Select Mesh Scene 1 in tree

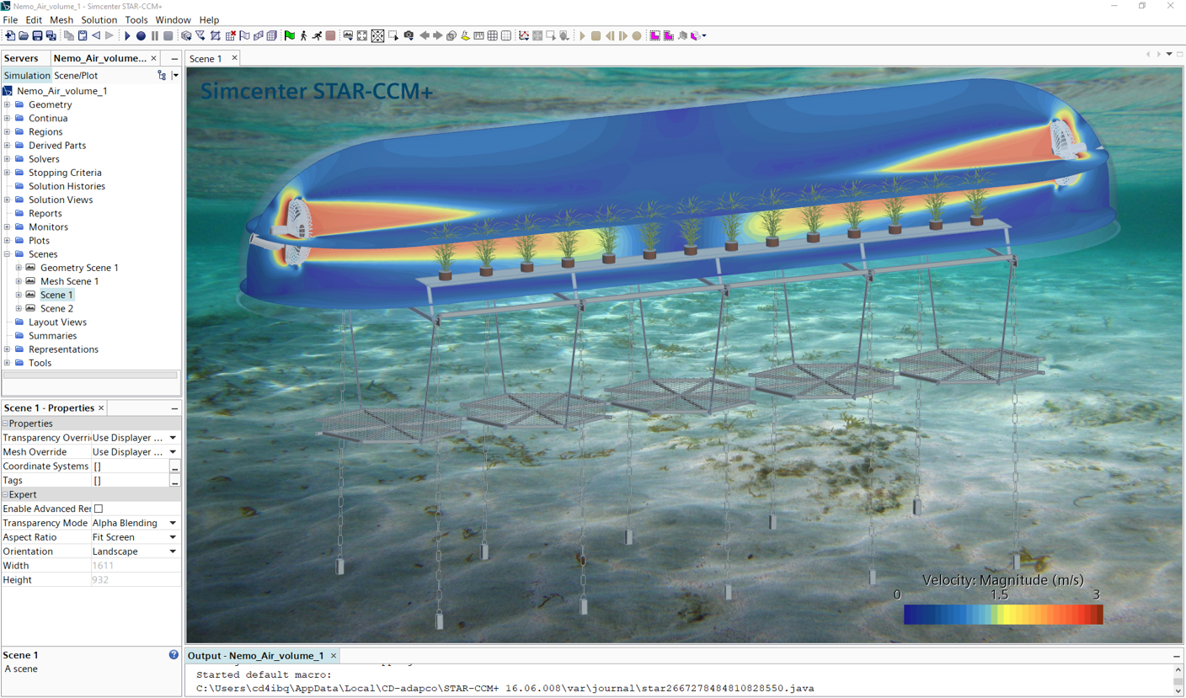tap(69, 281)
